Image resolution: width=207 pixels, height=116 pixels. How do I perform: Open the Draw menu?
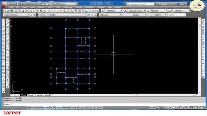click(58, 7)
